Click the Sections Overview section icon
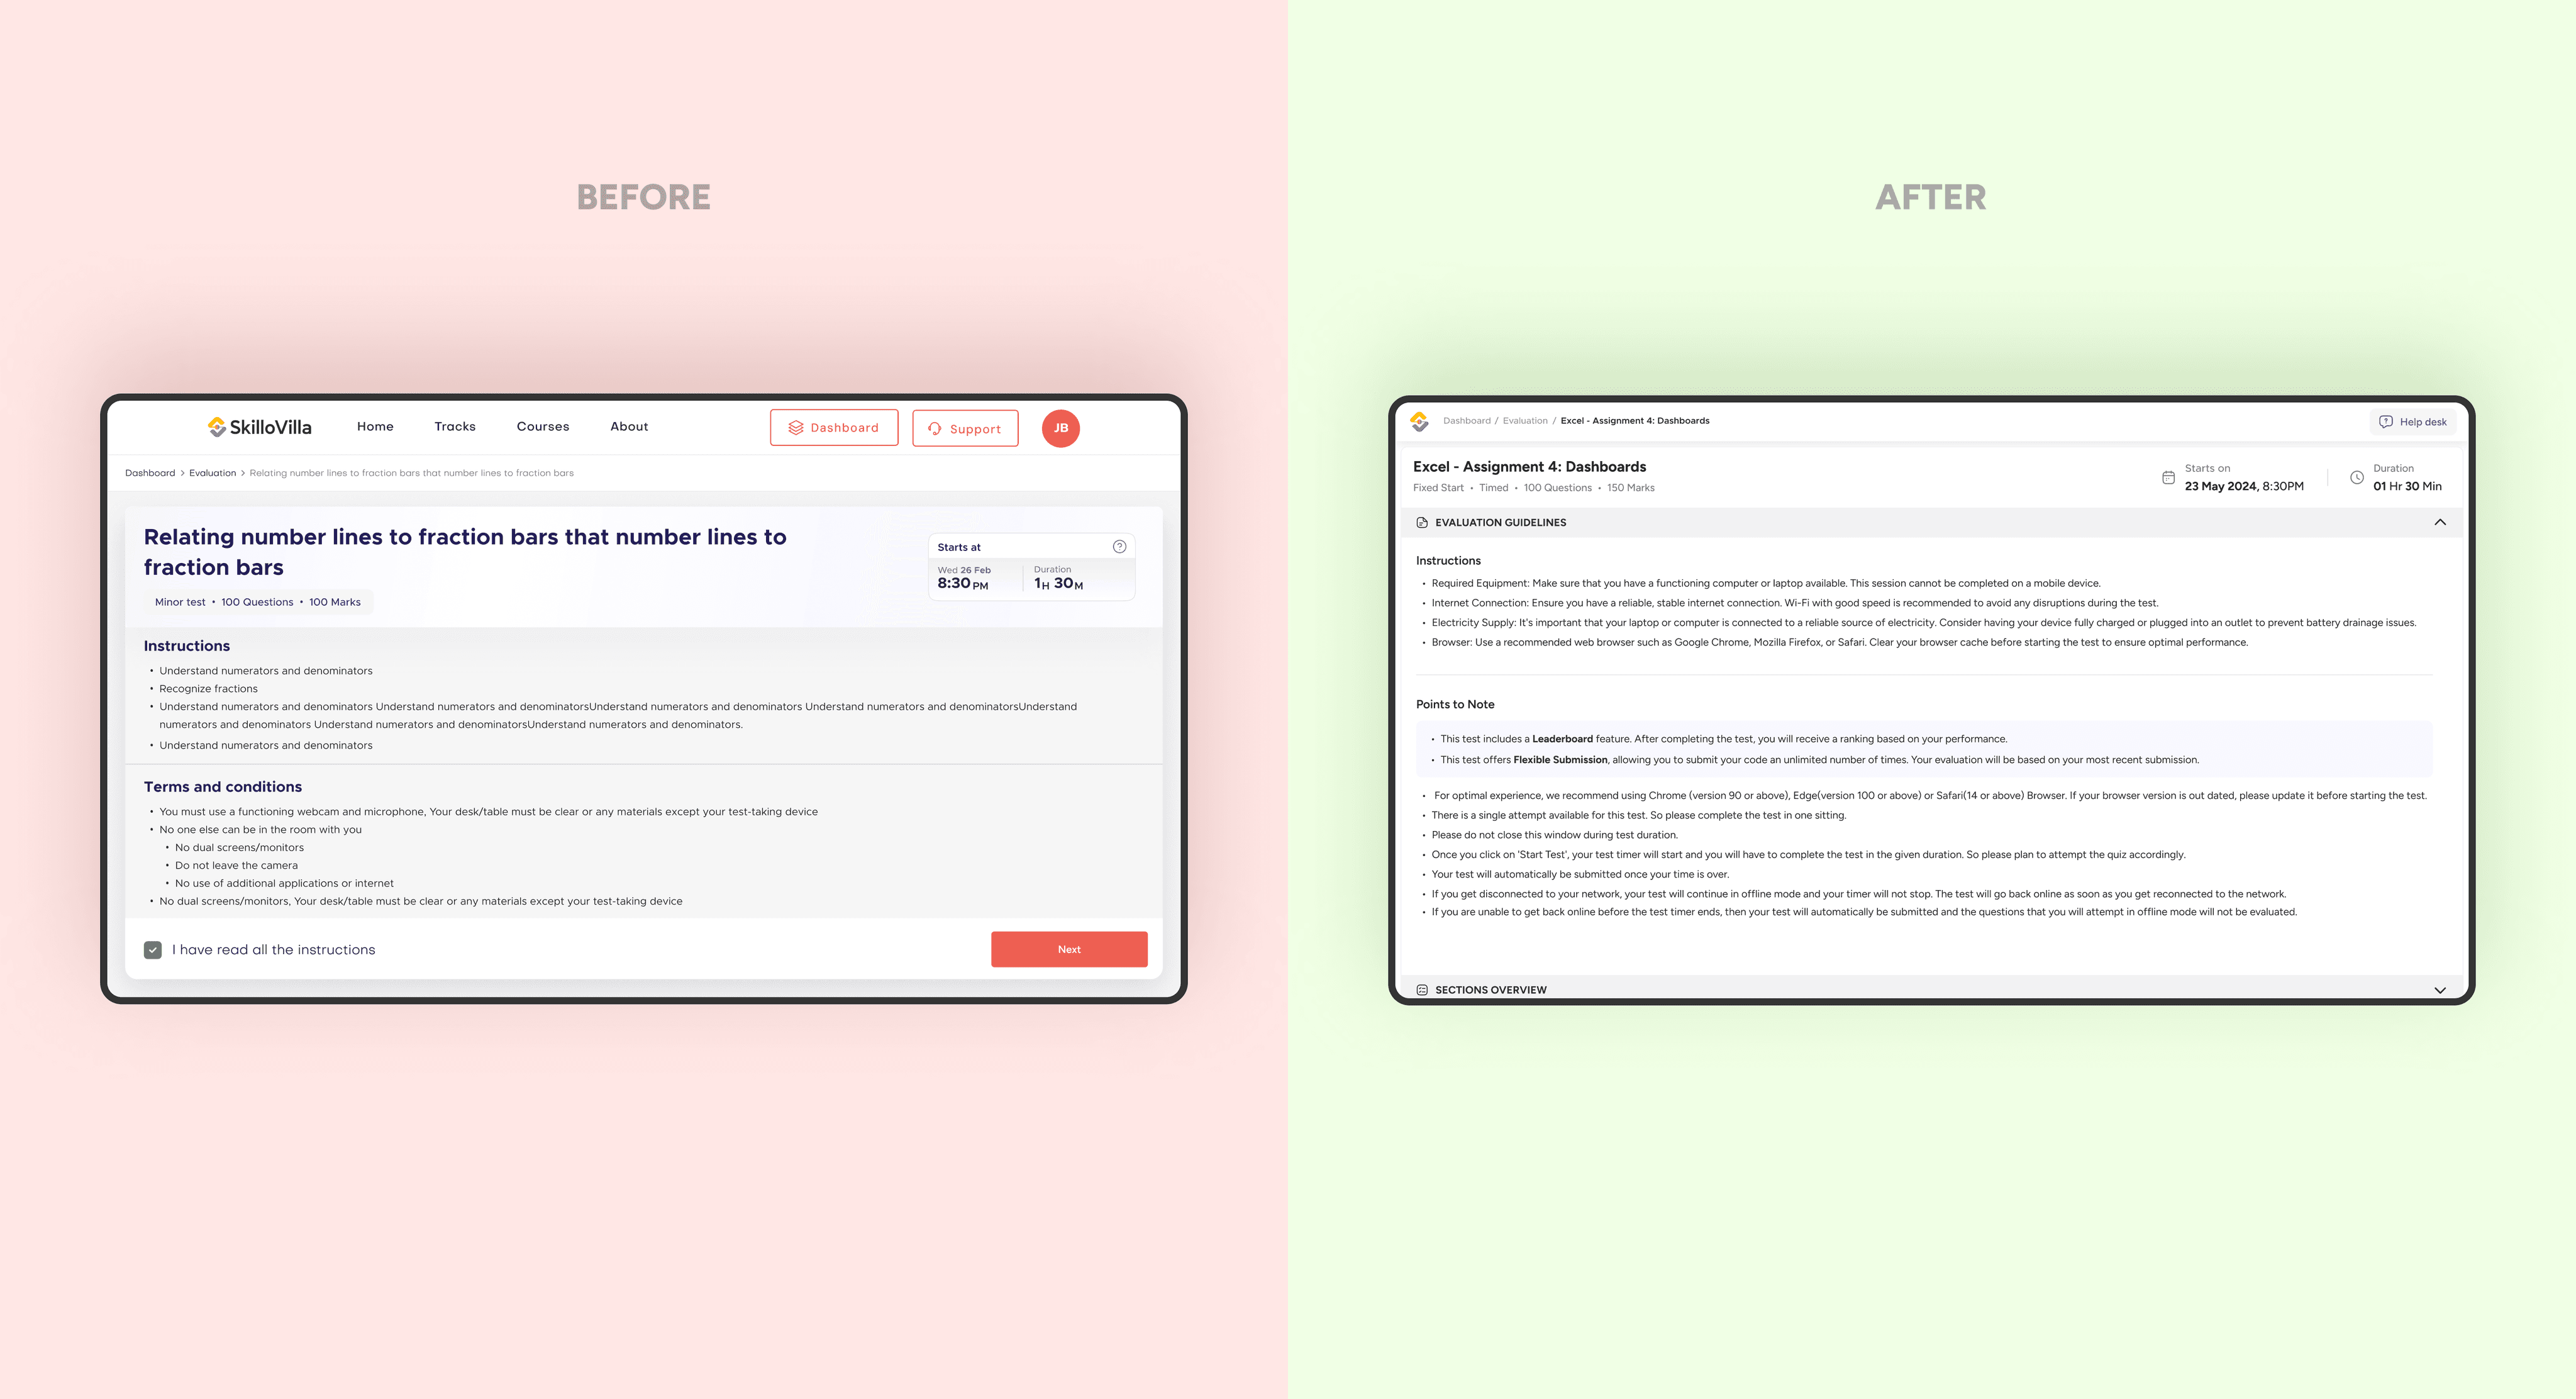This screenshot has height=1399, width=2576. tap(1422, 990)
